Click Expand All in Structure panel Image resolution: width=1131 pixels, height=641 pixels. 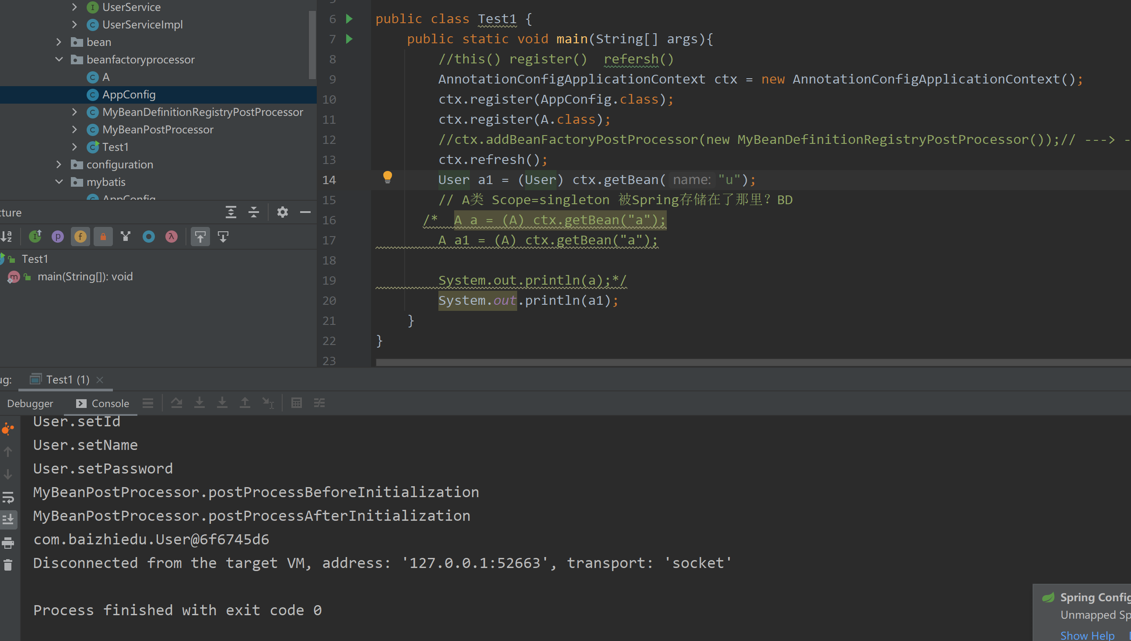[x=231, y=212]
